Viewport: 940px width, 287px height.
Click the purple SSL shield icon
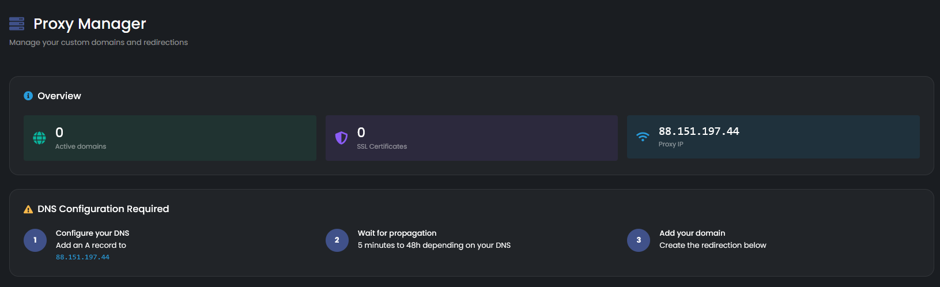pos(341,138)
